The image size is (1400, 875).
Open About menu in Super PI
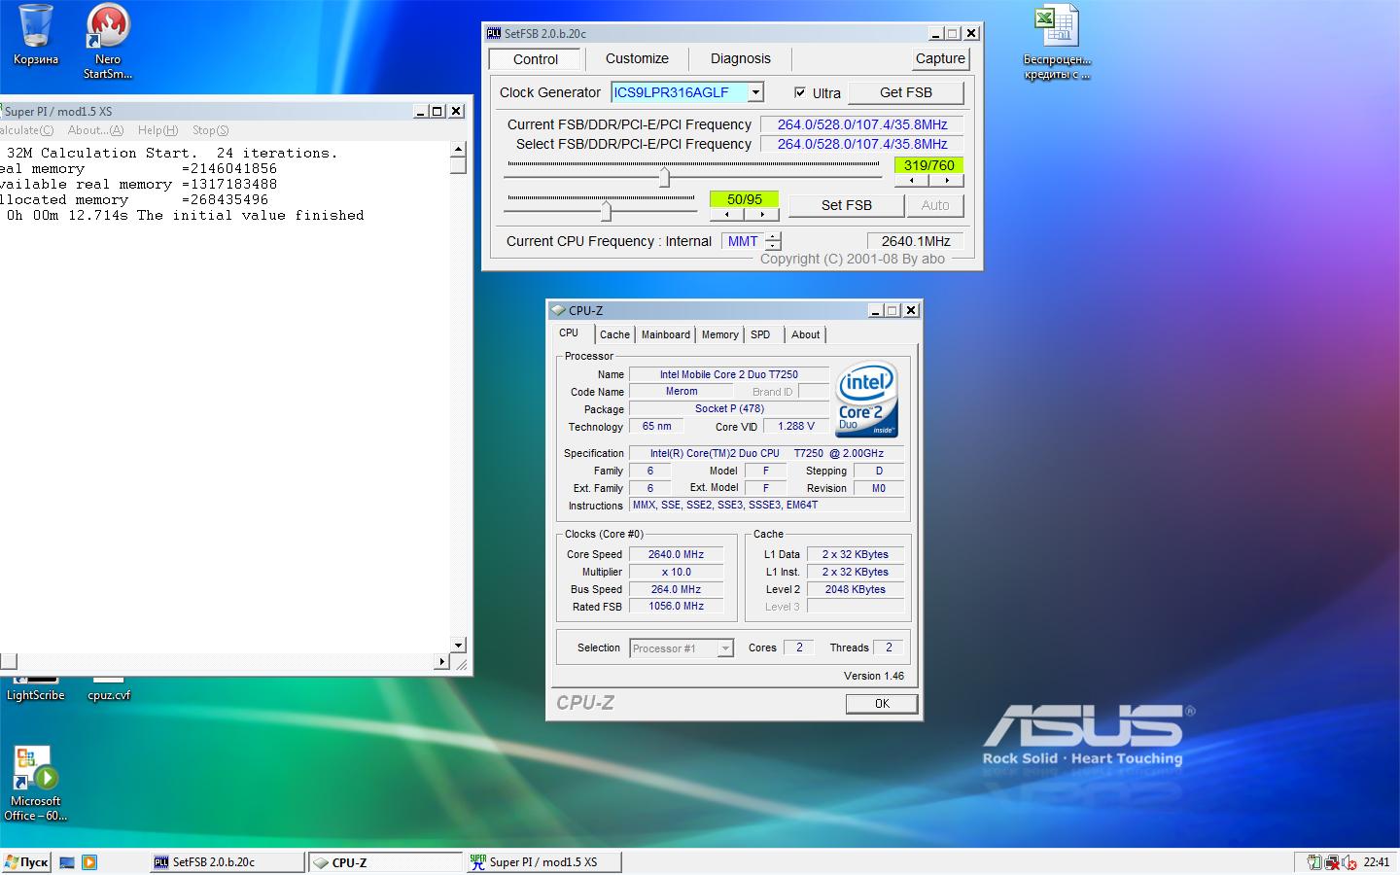(x=96, y=130)
